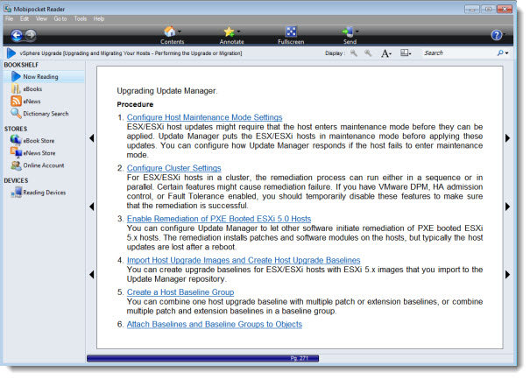The width and height of the screenshot is (530, 379).
Task: Open Reading Devices
Action: (39, 193)
